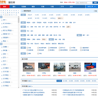Tick the 补贴 checkbox
The image size is (98, 98).
(x=38, y=54)
